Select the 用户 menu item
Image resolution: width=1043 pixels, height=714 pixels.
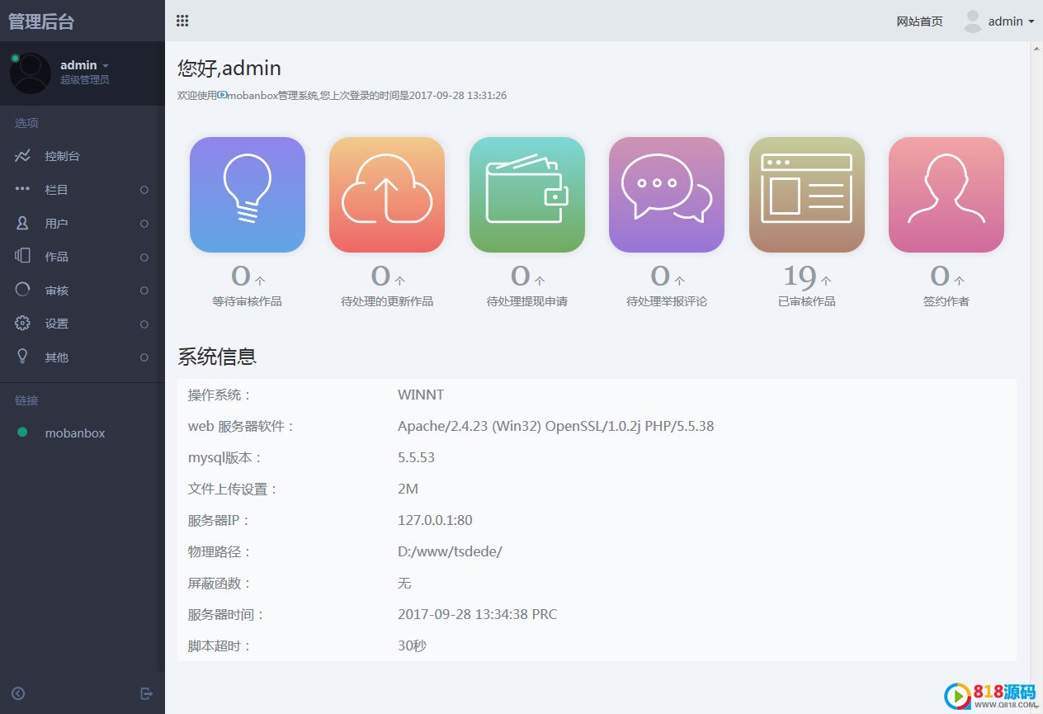coord(83,224)
